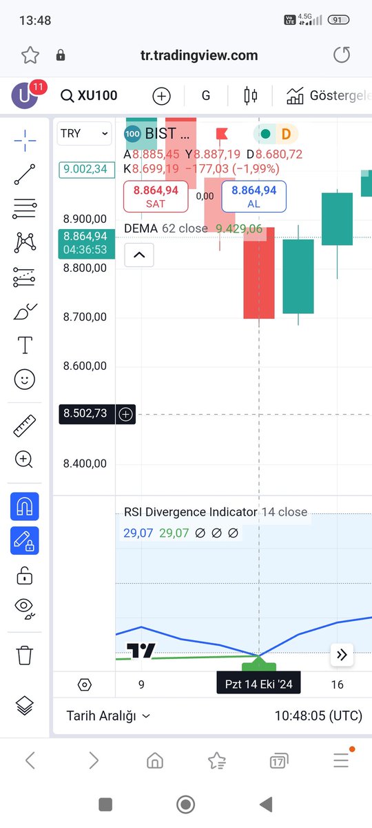
Task: Click the green market status dot
Action: tap(265, 133)
